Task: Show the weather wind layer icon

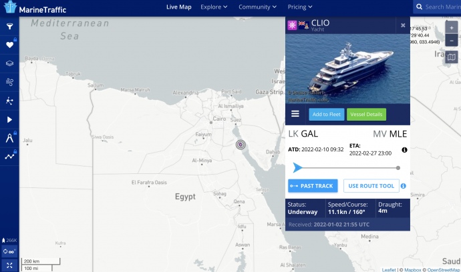Action: 9,82
